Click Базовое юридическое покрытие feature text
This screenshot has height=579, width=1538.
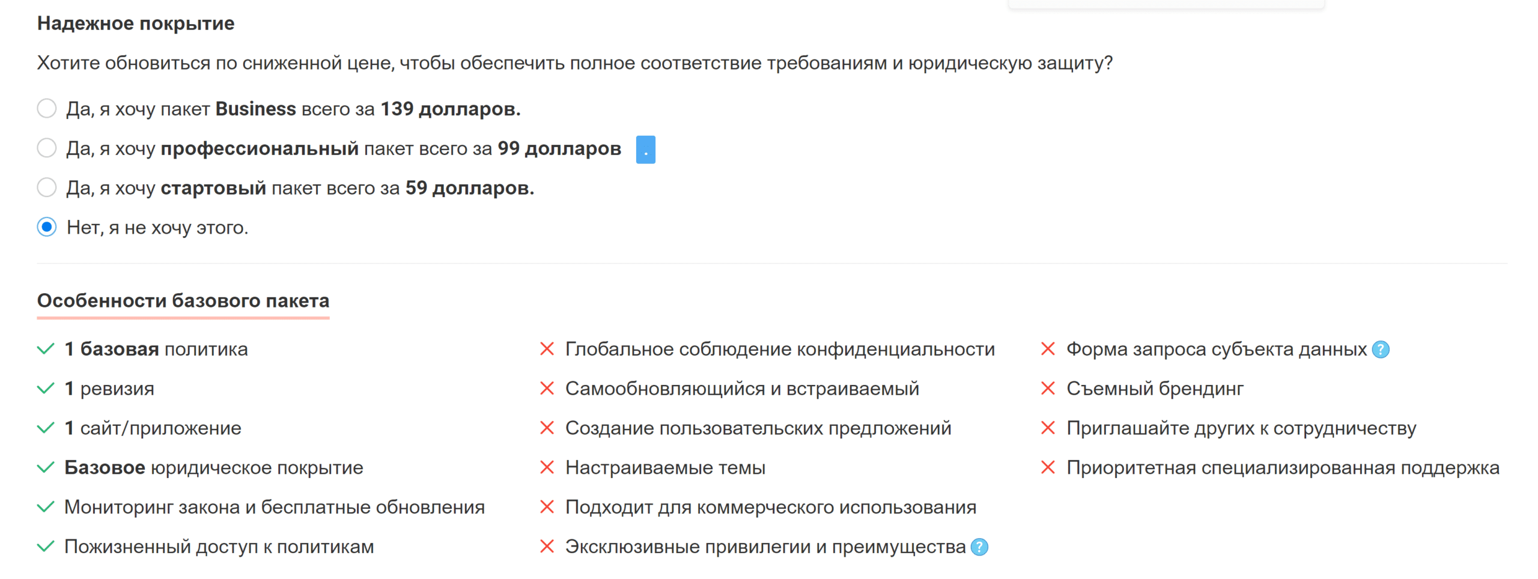(213, 467)
